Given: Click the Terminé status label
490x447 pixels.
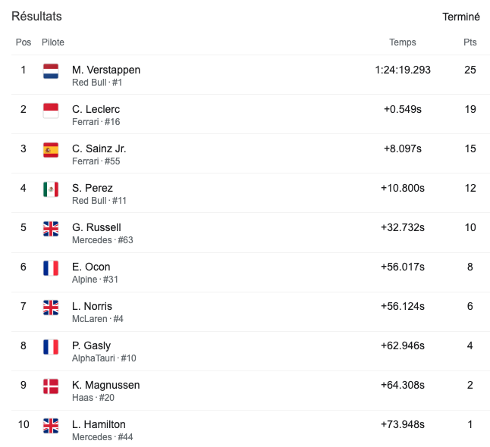Looking at the screenshot, I should (x=461, y=17).
